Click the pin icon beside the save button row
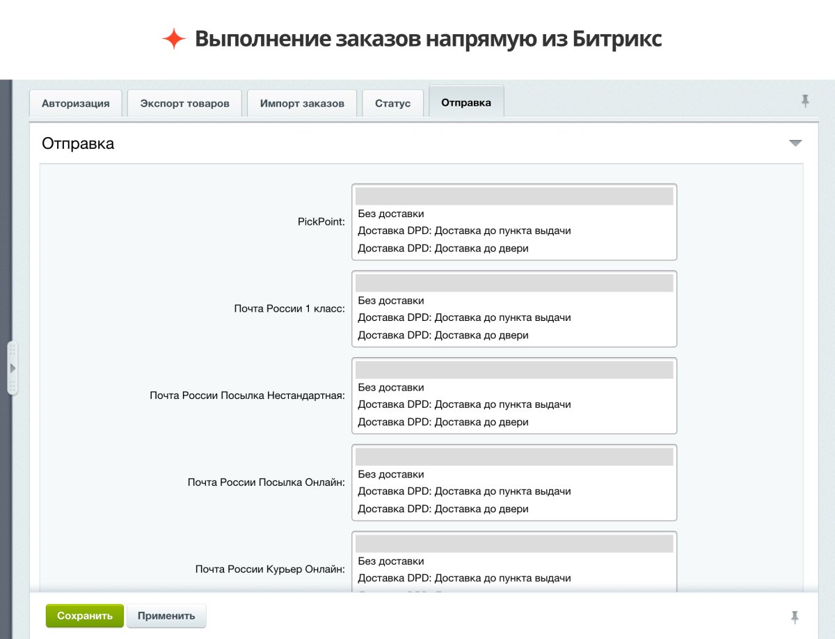835x639 pixels. [795, 615]
